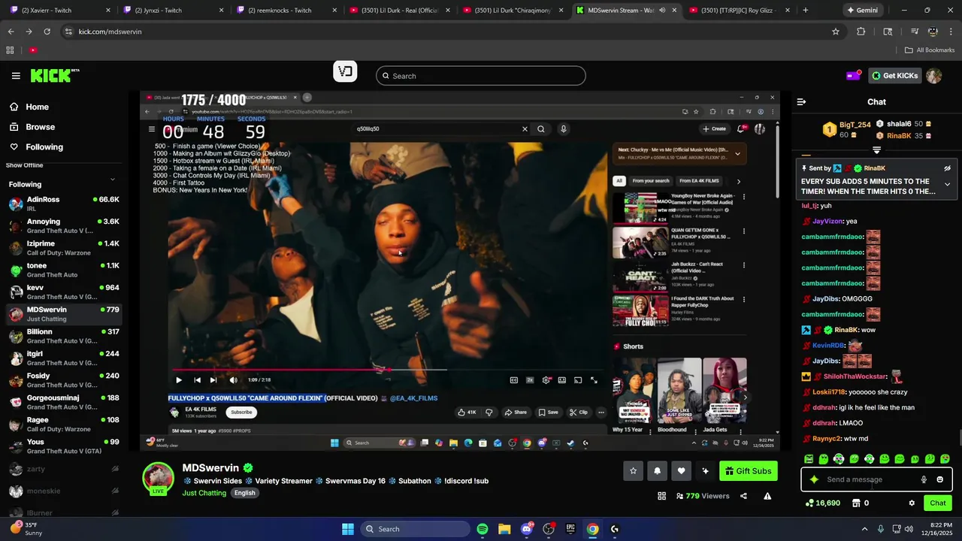Open Iziprime channel in sidebar
The width and height of the screenshot is (962, 541).
[x=63, y=248]
